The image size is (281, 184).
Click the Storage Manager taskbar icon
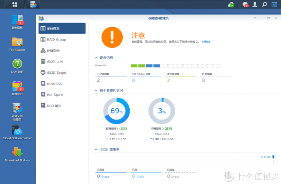click(x=33, y=5)
